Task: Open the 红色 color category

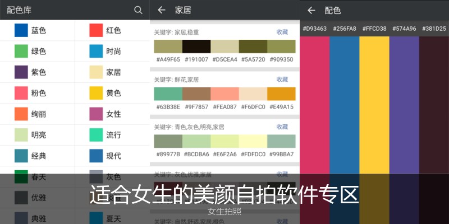Action: pos(112,30)
